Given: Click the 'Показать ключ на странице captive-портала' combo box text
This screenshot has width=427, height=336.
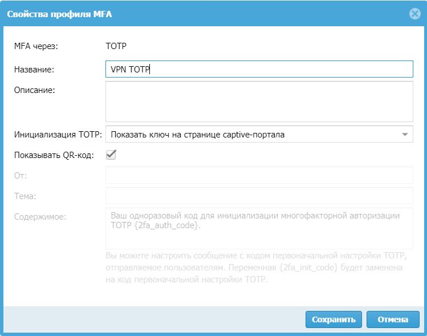Looking at the screenshot, I should click(x=197, y=135).
